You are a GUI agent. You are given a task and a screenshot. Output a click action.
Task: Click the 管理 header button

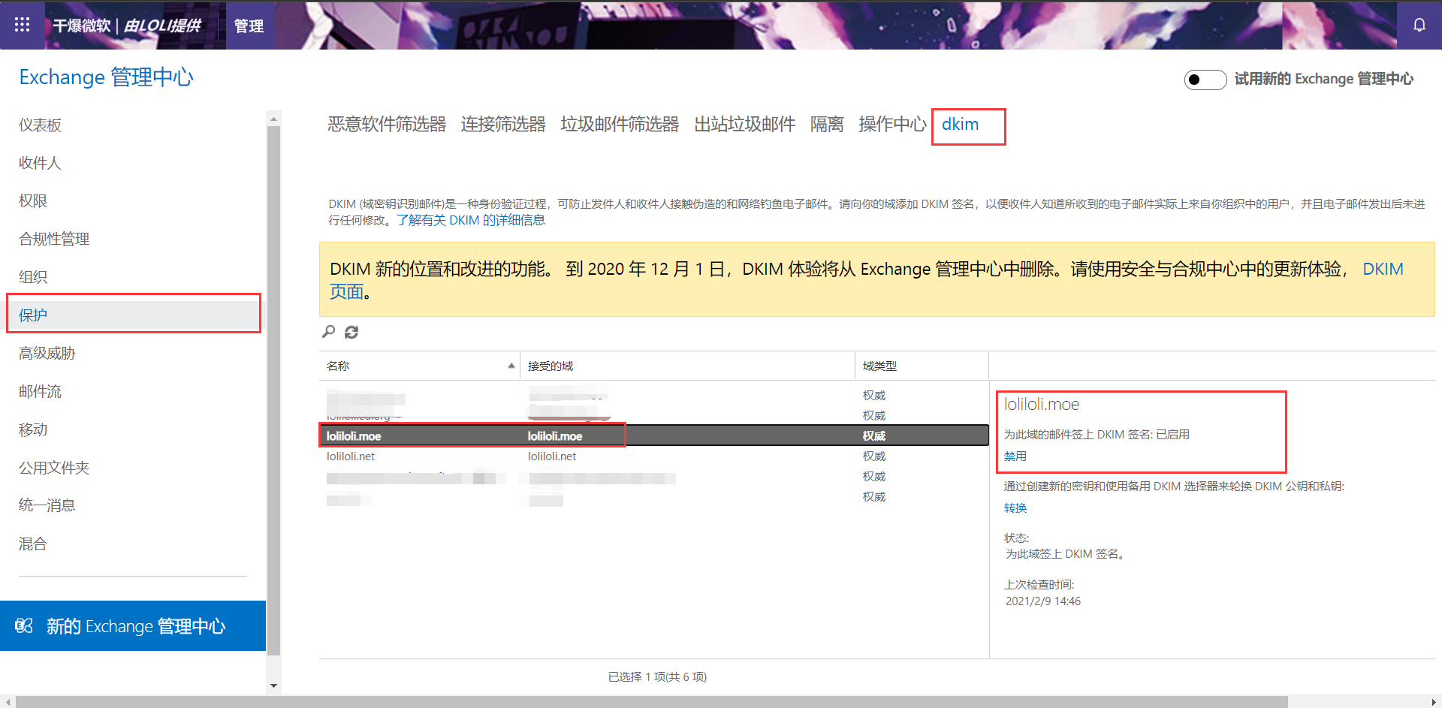coord(249,26)
